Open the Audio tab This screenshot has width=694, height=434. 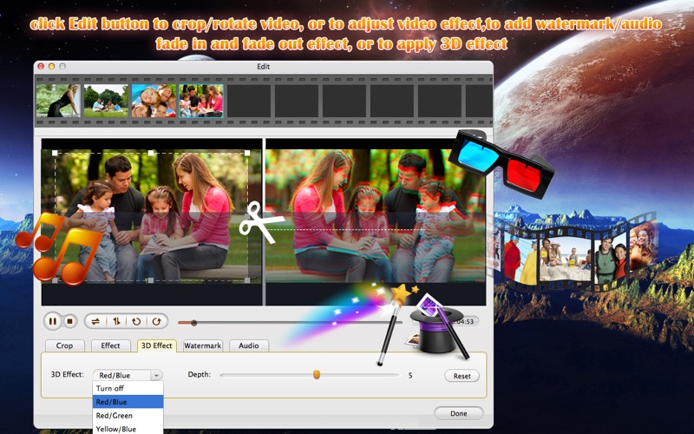pyautogui.click(x=249, y=345)
